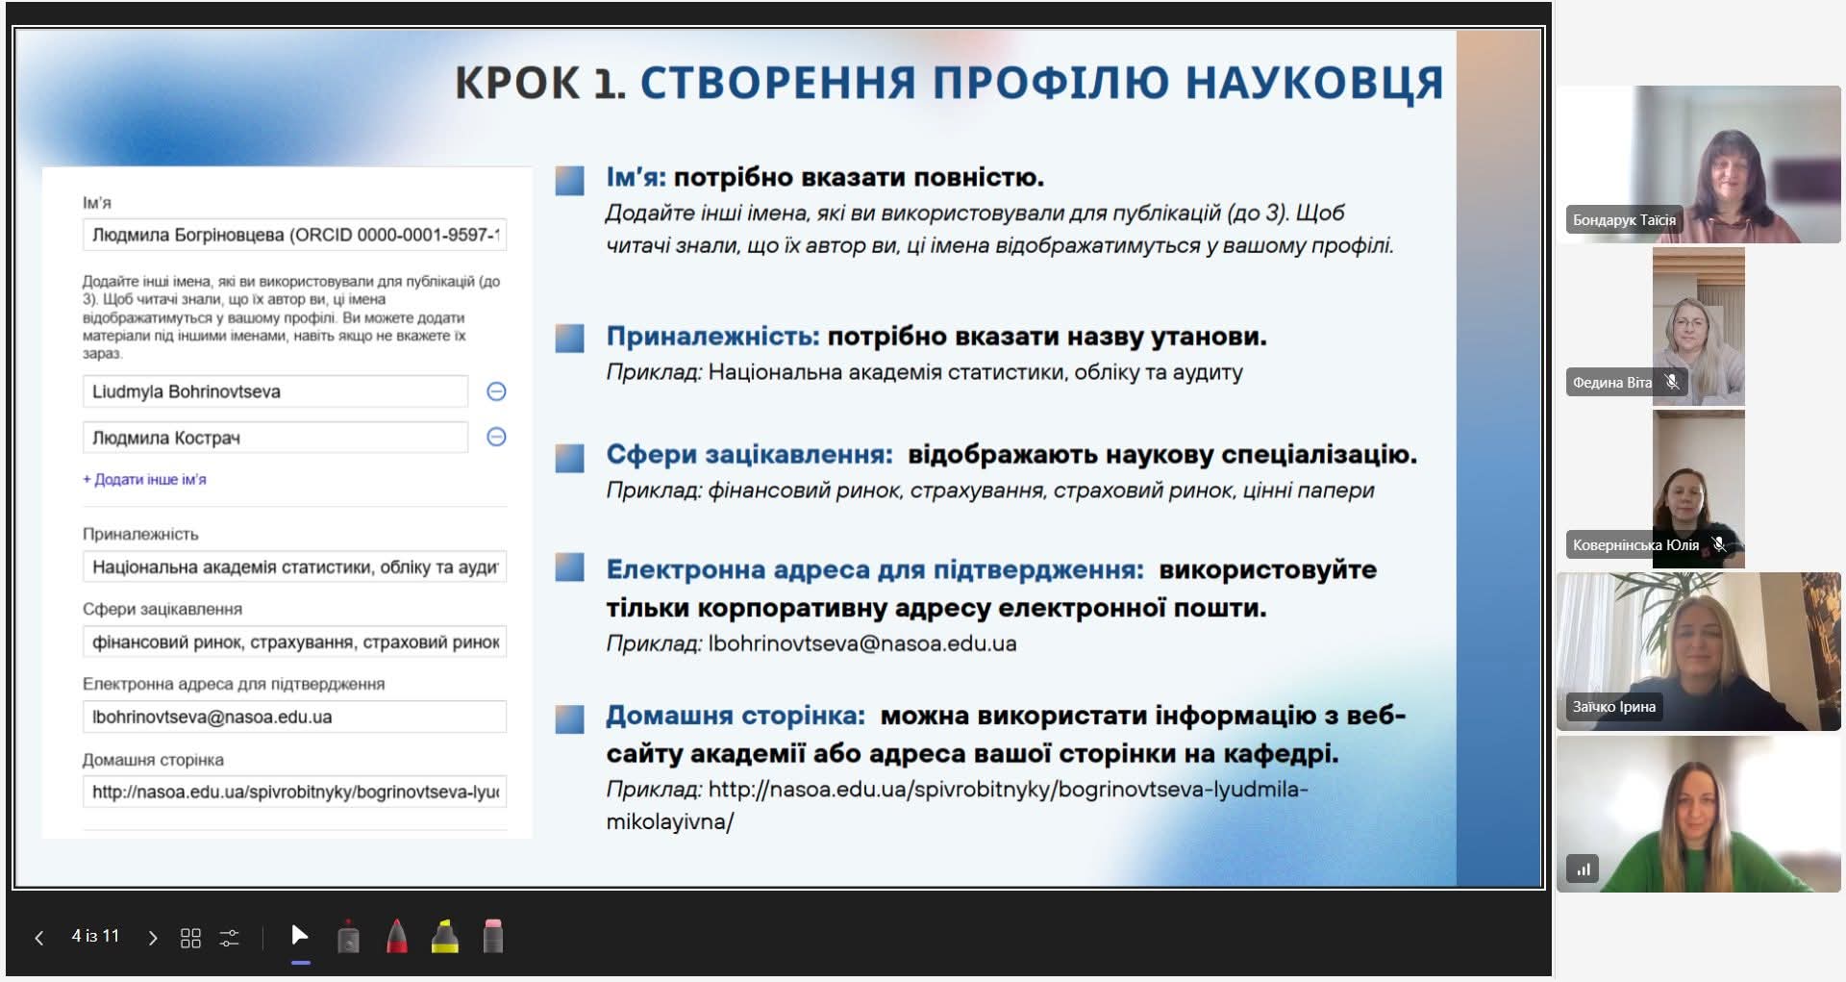Viewport: 1846px width, 982px height.
Task: Open the slide grid view
Action: pyautogui.click(x=190, y=938)
